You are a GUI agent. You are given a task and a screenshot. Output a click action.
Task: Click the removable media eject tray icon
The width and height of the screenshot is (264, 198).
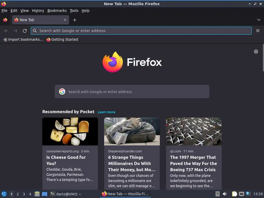[218, 194]
